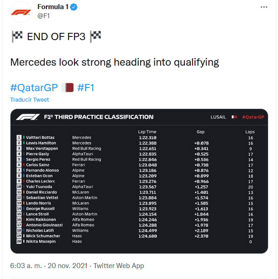This screenshot has height=279, width=278.
Task: Open the tweet's three-dot more menu
Action: [x=263, y=7]
